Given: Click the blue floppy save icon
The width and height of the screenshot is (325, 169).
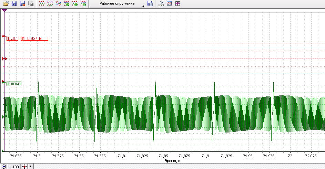Looking at the screenshot, I should 14,3.
